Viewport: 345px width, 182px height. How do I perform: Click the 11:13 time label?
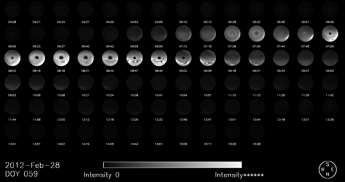pos(257,95)
